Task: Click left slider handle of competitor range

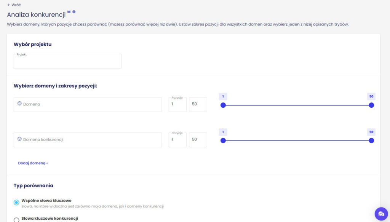Action: click(x=223, y=141)
